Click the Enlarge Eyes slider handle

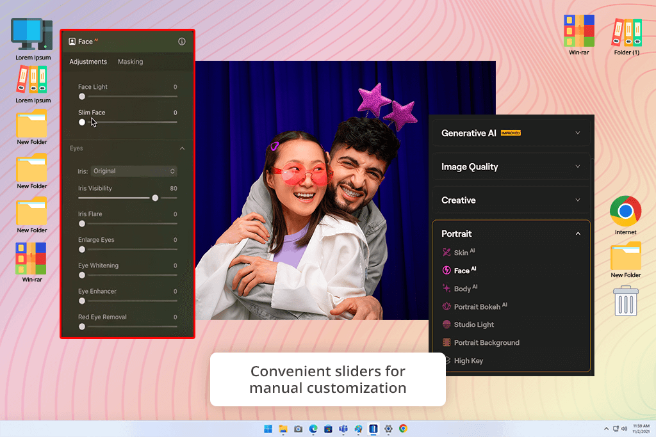pos(82,250)
